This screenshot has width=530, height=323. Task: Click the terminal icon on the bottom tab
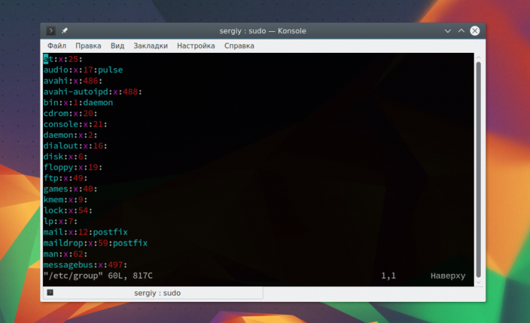tap(51, 293)
